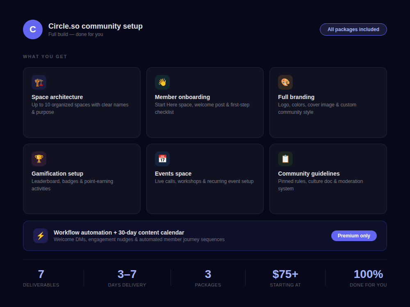Viewport: 410px width, 307px height.
Task: Open the Community guidelines card title
Action: click(x=309, y=174)
